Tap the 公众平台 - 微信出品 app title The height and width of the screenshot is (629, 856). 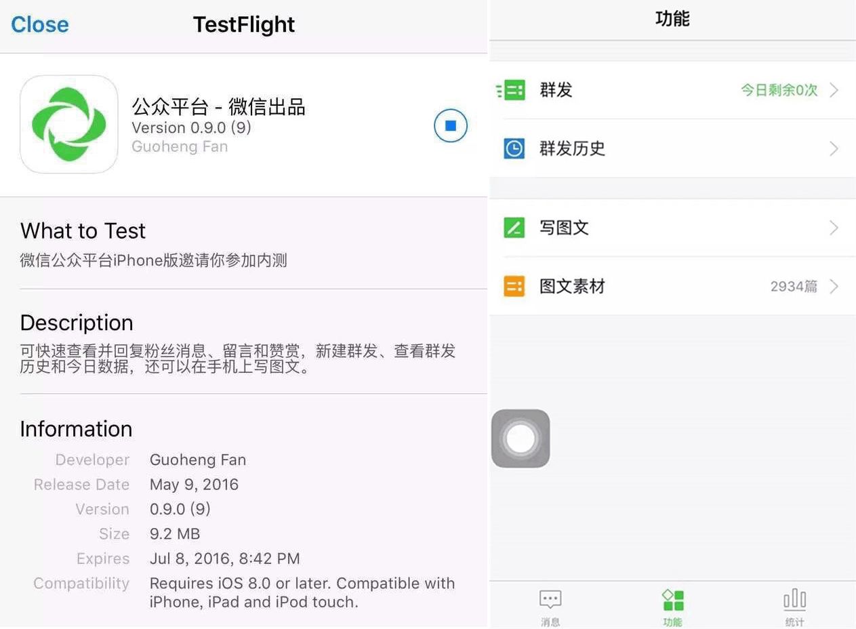coord(218,106)
